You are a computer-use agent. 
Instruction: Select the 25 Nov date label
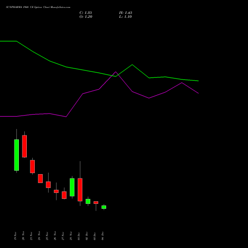pyautogui.click(x=47, y=236)
